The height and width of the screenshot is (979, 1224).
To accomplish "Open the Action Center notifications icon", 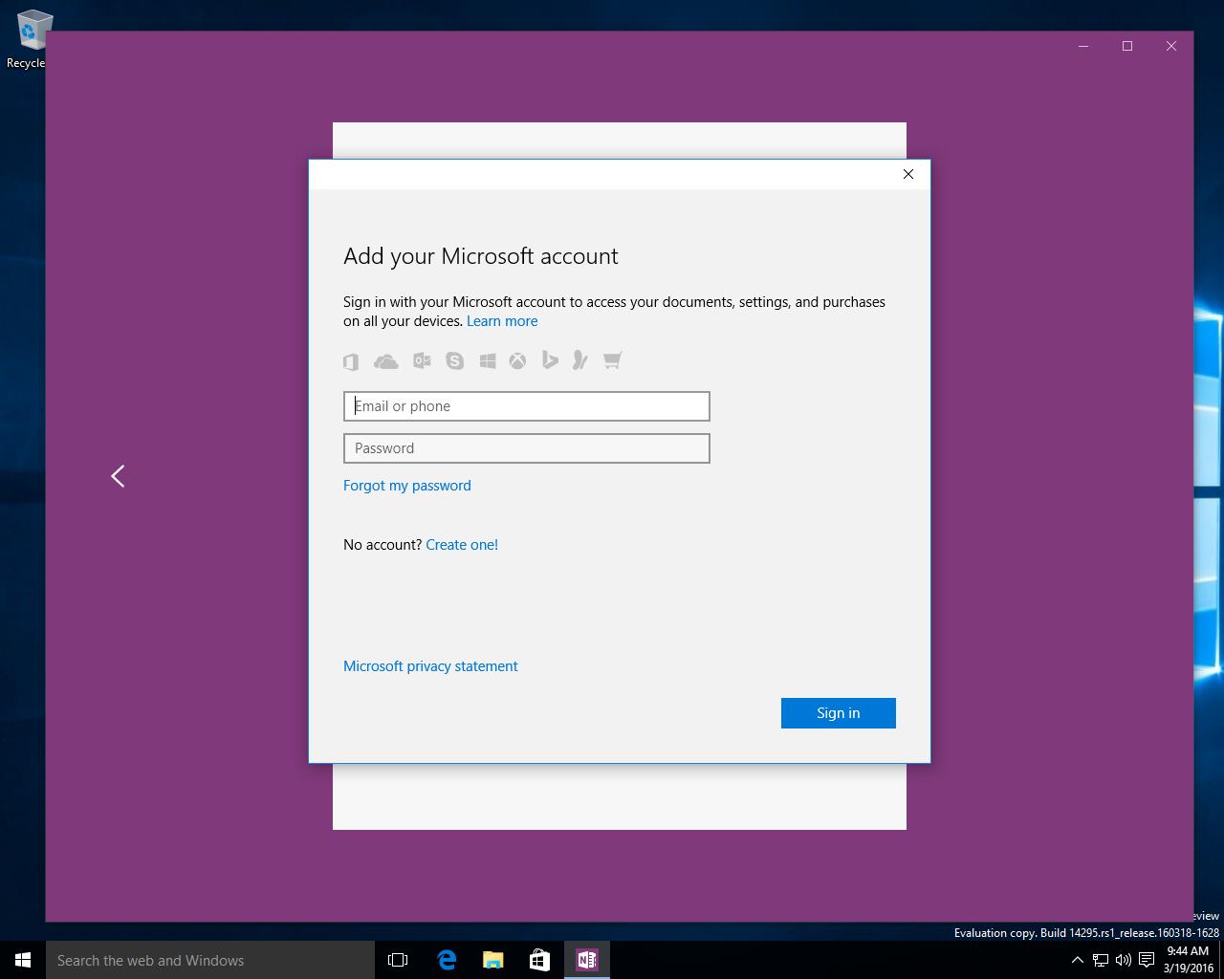I will click(x=1147, y=960).
